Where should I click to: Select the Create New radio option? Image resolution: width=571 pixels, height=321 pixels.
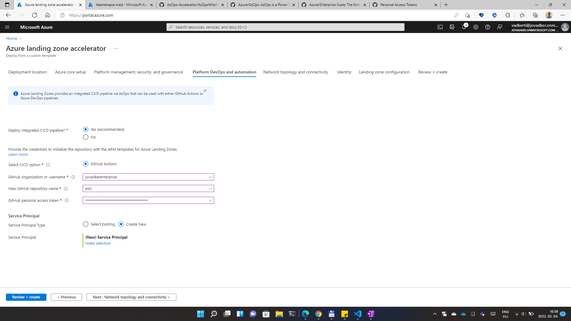point(121,224)
